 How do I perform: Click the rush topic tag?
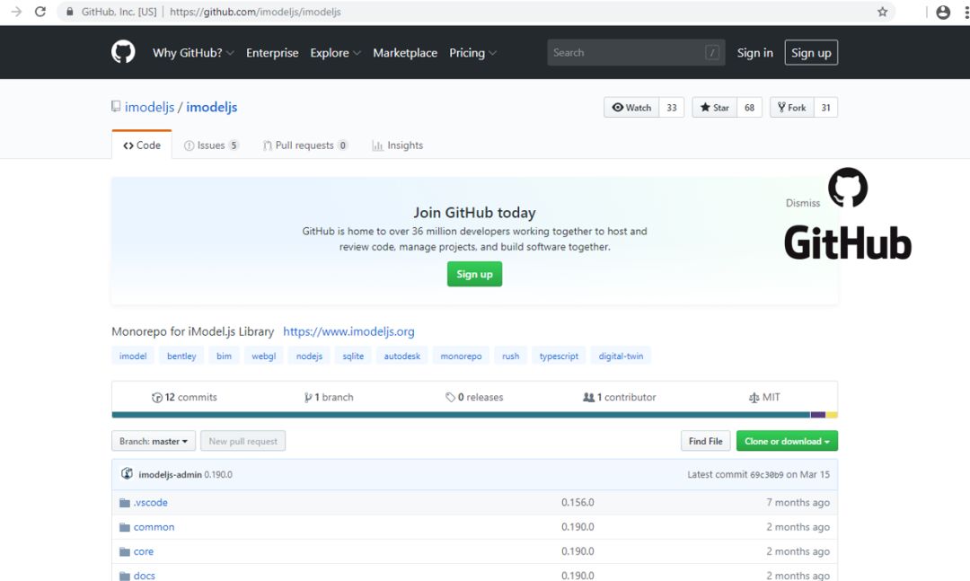pyautogui.click(x=510, y=356)
